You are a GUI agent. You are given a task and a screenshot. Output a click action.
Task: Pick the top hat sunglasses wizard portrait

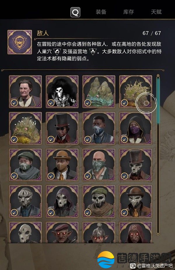coord(62,128)
